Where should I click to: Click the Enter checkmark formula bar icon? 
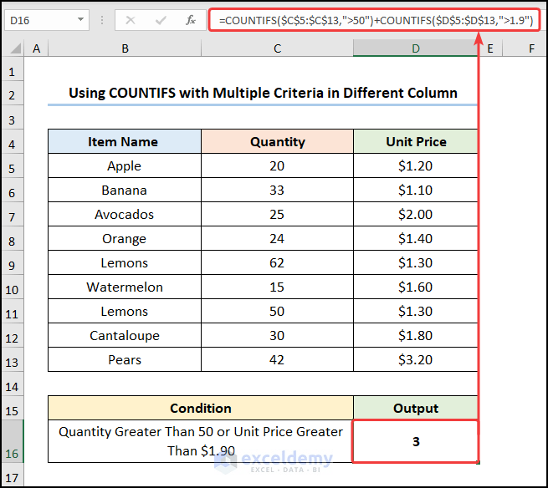coord(161,20)
